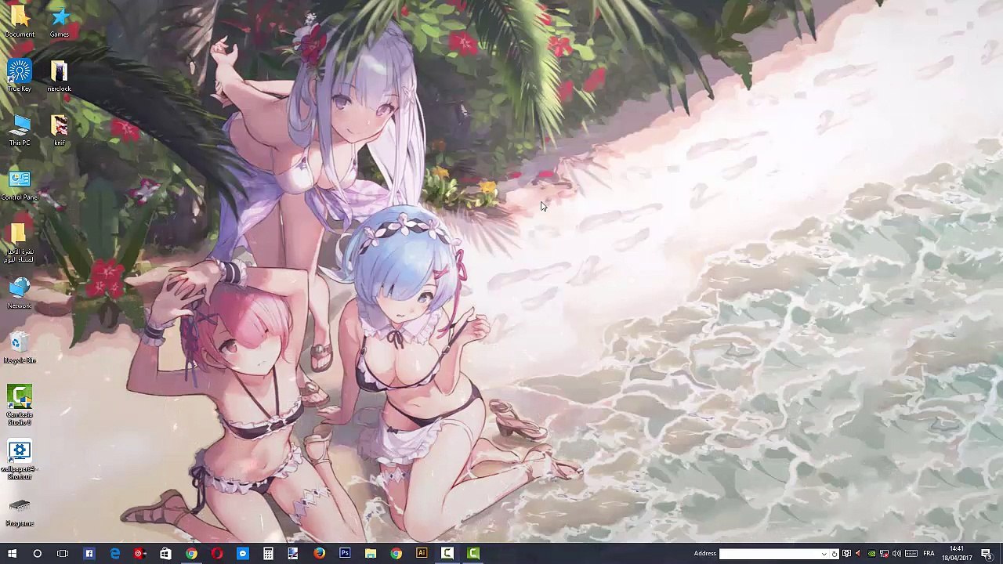Open the Document folder on the desktop
This screenshot has width=1003, height=564.
[x=19, y=21]
